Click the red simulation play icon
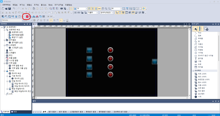This screenshot has width=220, height=116. tap(27, 17)
